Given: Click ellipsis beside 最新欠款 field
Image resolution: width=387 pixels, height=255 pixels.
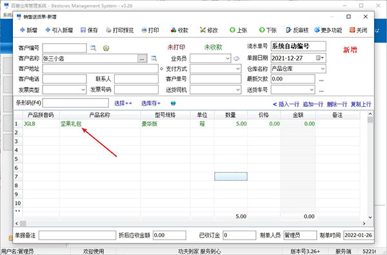Looking at the screenshot, I should (321, 80).
